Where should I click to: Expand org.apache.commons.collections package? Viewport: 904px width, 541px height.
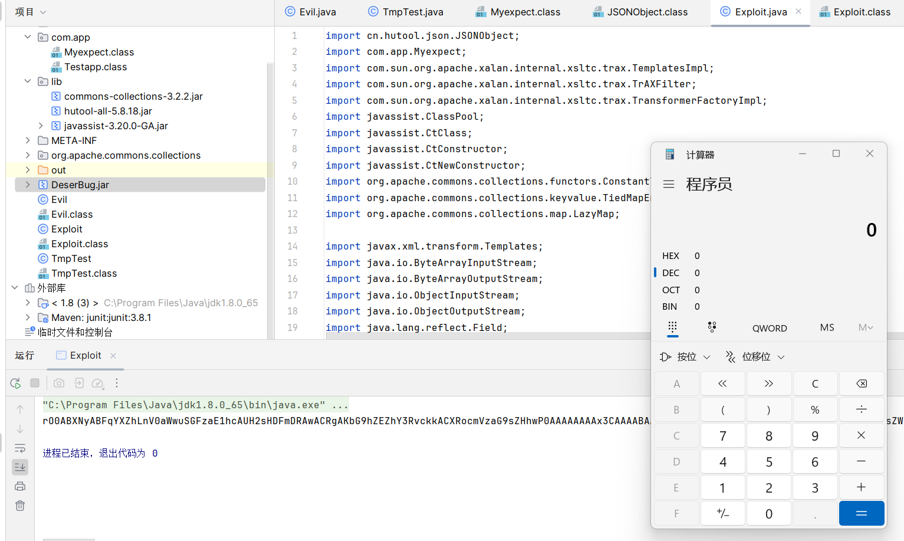coord(28,155)
